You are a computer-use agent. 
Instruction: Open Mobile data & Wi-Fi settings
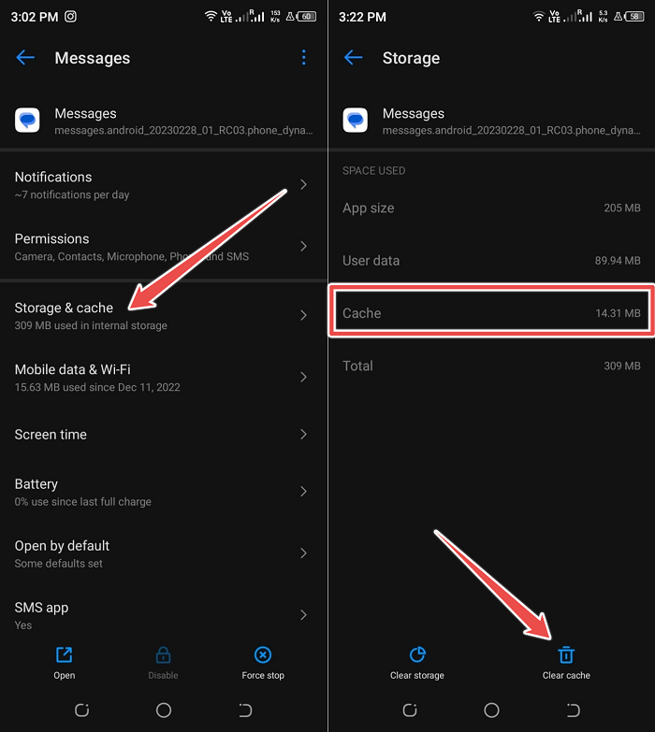point(164,377)
